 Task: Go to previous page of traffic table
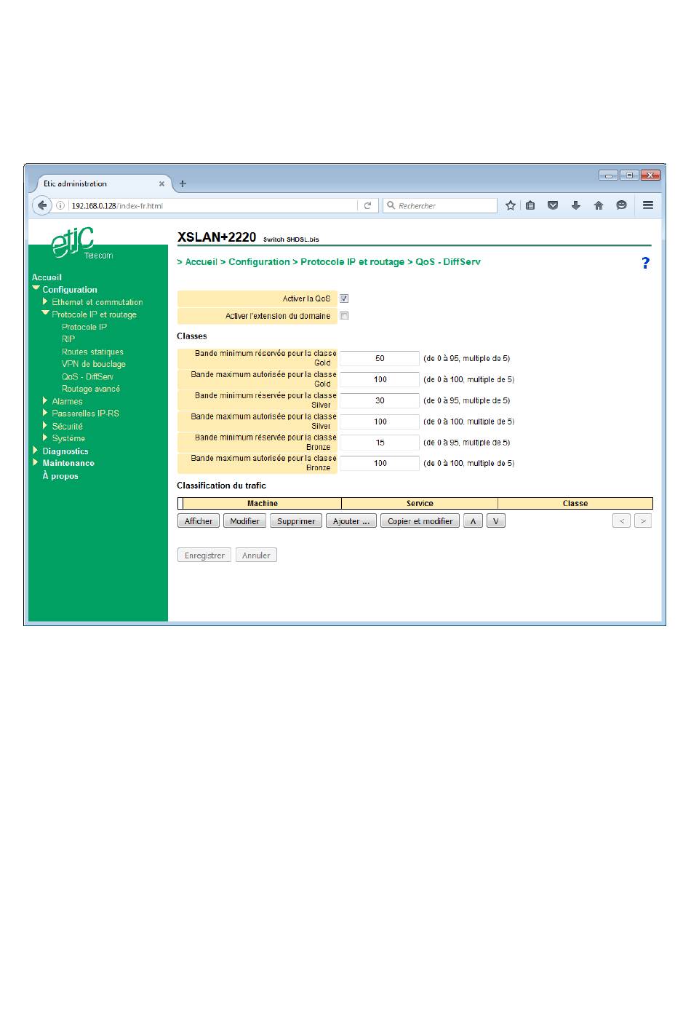pos(621,521)
